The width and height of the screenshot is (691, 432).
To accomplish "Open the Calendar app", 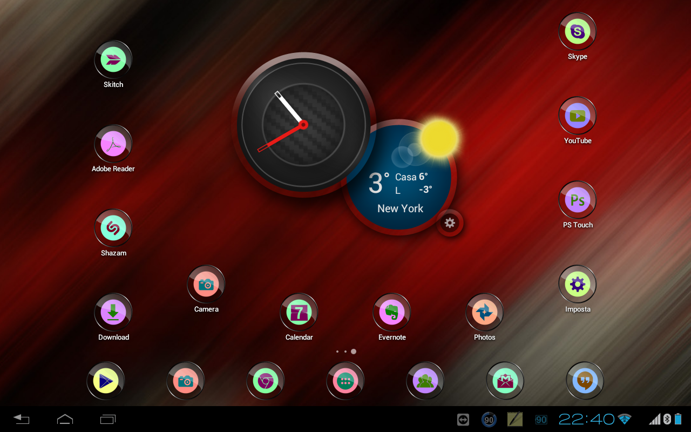I will coord(299,313).
